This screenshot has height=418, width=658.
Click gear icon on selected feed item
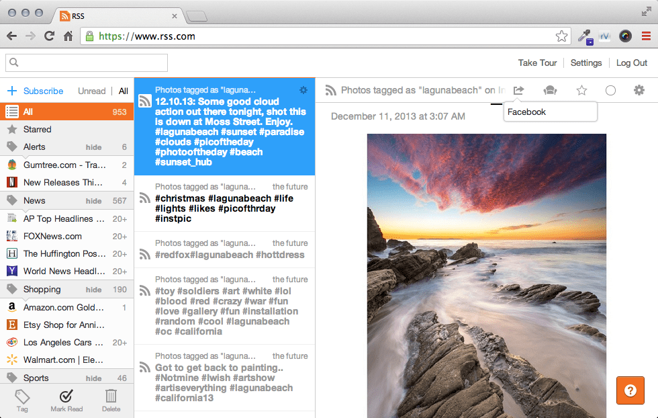point(303,90)
